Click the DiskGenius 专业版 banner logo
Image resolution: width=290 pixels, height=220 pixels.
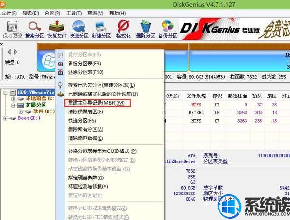click(220, 29)
